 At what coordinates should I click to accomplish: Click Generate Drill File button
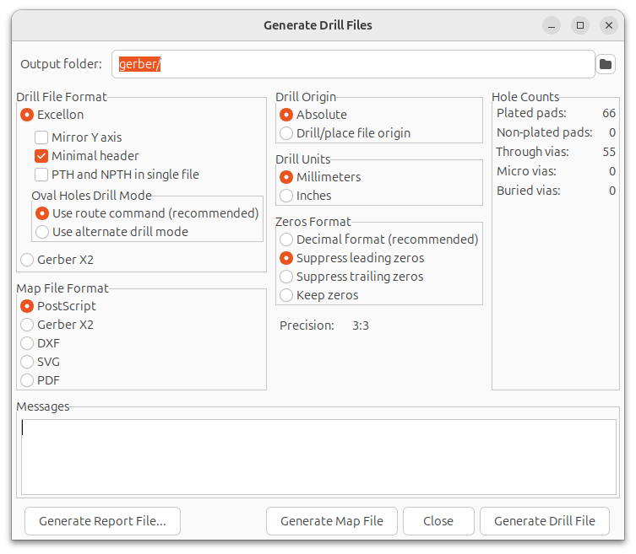[x=544, y=521]
